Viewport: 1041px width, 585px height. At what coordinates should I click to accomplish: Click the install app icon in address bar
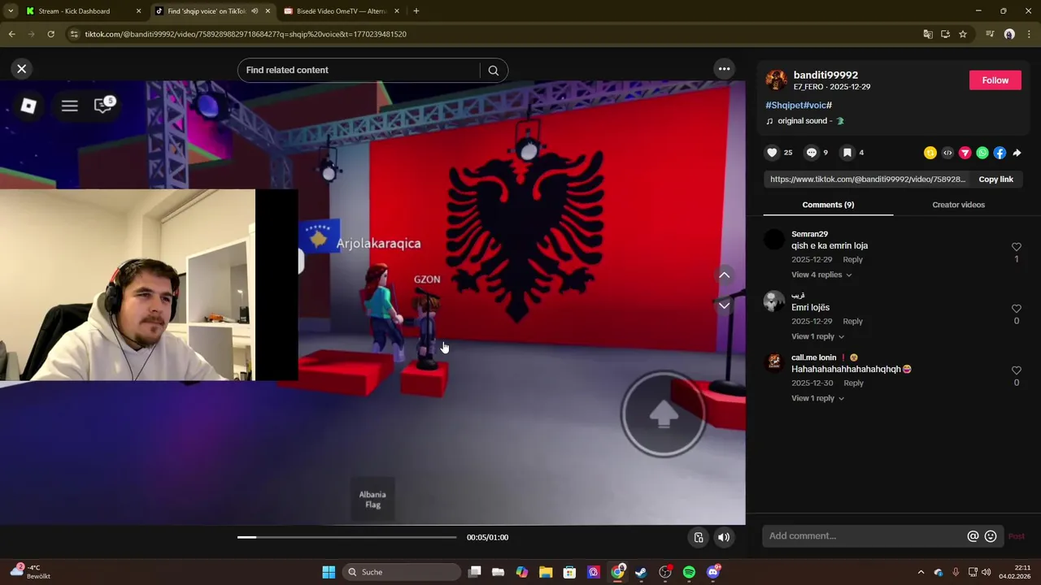(x=945, y=34)
